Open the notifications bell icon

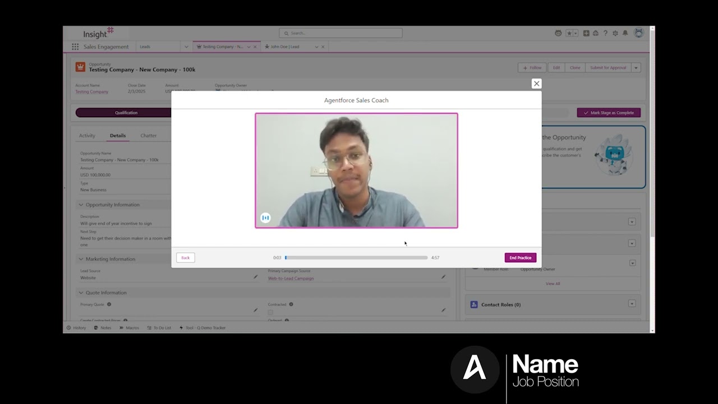[625, 34]
